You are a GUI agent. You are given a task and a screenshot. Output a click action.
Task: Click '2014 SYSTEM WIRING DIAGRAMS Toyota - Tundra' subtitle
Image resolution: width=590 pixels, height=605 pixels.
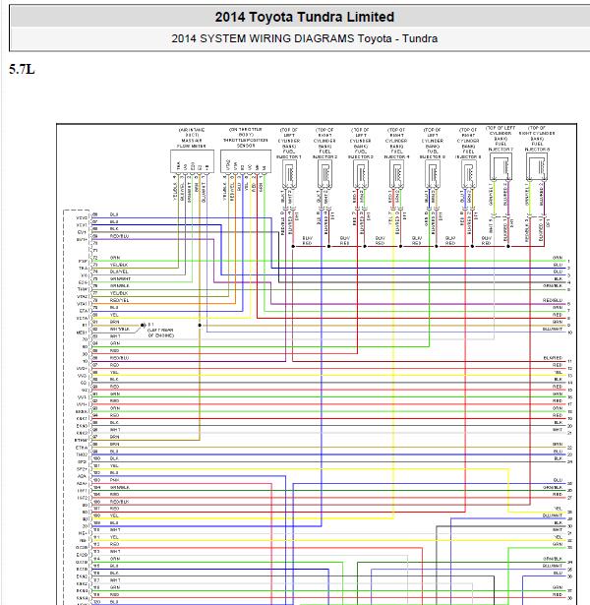(304, 38)
